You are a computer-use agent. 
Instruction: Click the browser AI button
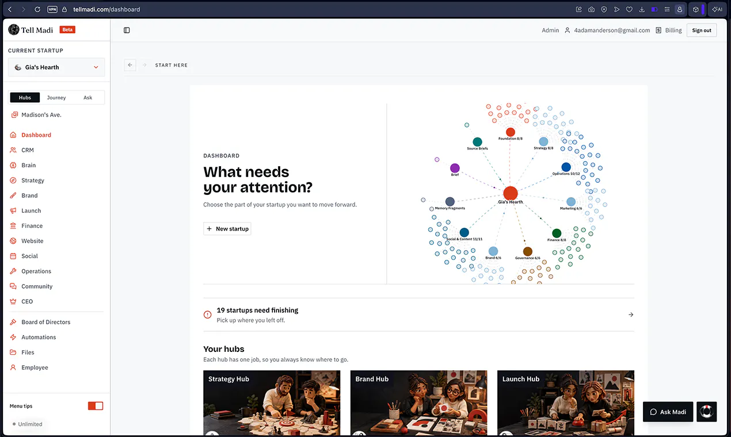[x=717, y=9]
